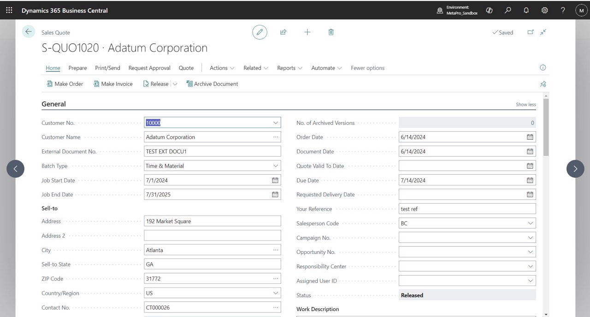Create new record with plus icon
Image resolution: width=590 pixels, height=317 pixels.
(307, 32)
